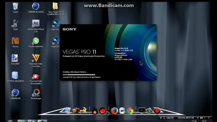Click the VEGAS PRO 11 title text
This screenshot has width=217, height=122.
click(x=79, y=52)
